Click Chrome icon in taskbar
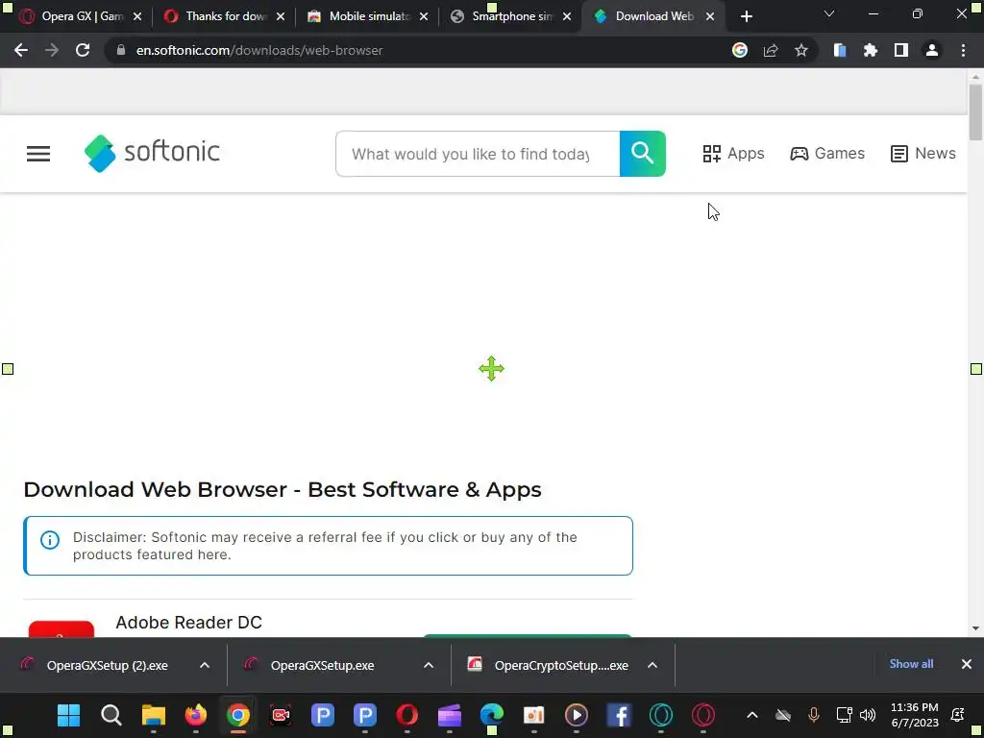 (x=238, y=715)
